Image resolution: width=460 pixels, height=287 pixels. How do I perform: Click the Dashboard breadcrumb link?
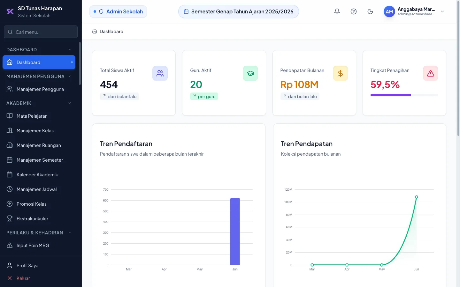(111, 31)
